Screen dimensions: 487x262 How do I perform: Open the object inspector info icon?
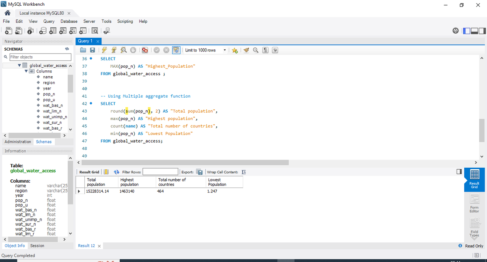[31, 31]
